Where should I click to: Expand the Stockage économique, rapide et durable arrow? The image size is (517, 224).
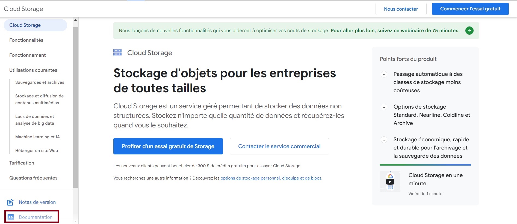pos(384,140)
